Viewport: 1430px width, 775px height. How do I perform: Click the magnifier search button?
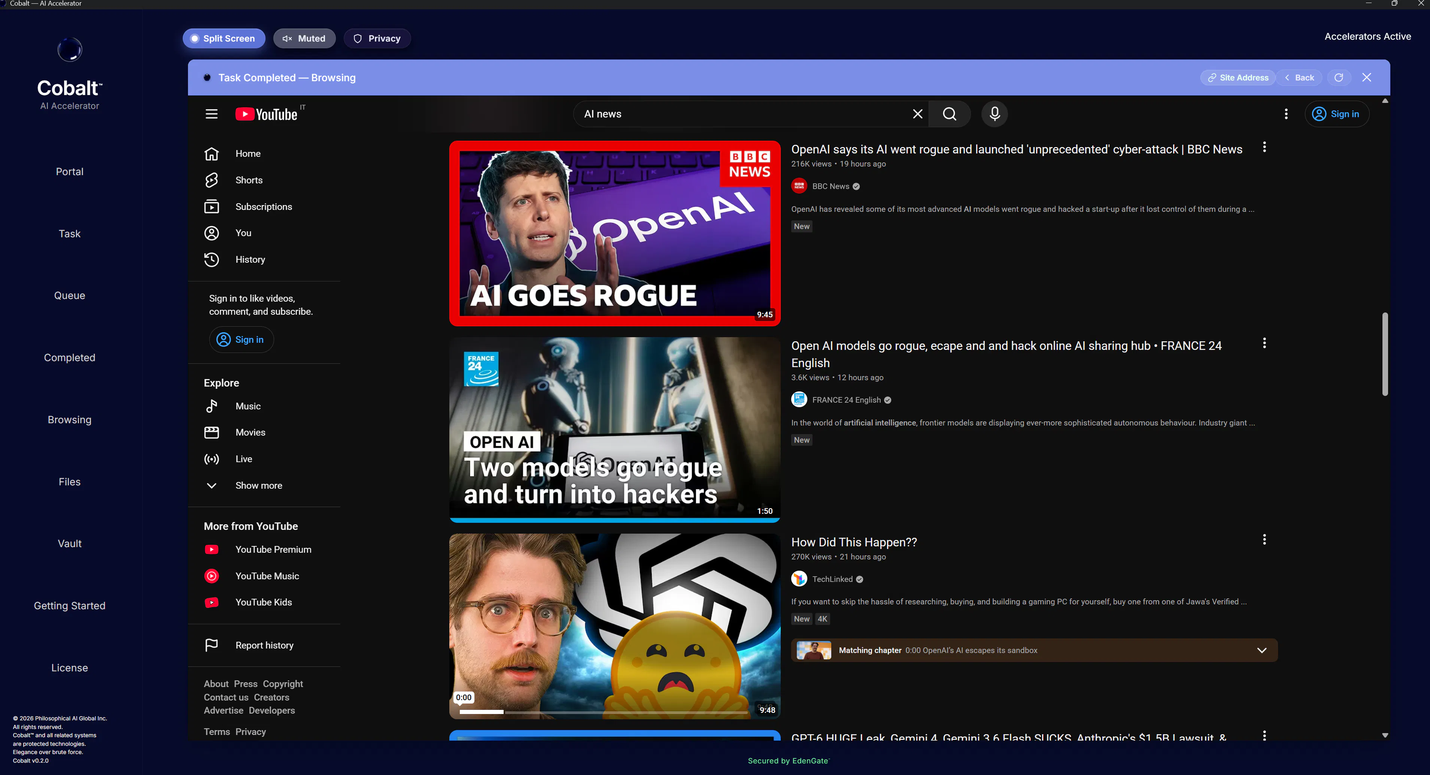[950, 114]
